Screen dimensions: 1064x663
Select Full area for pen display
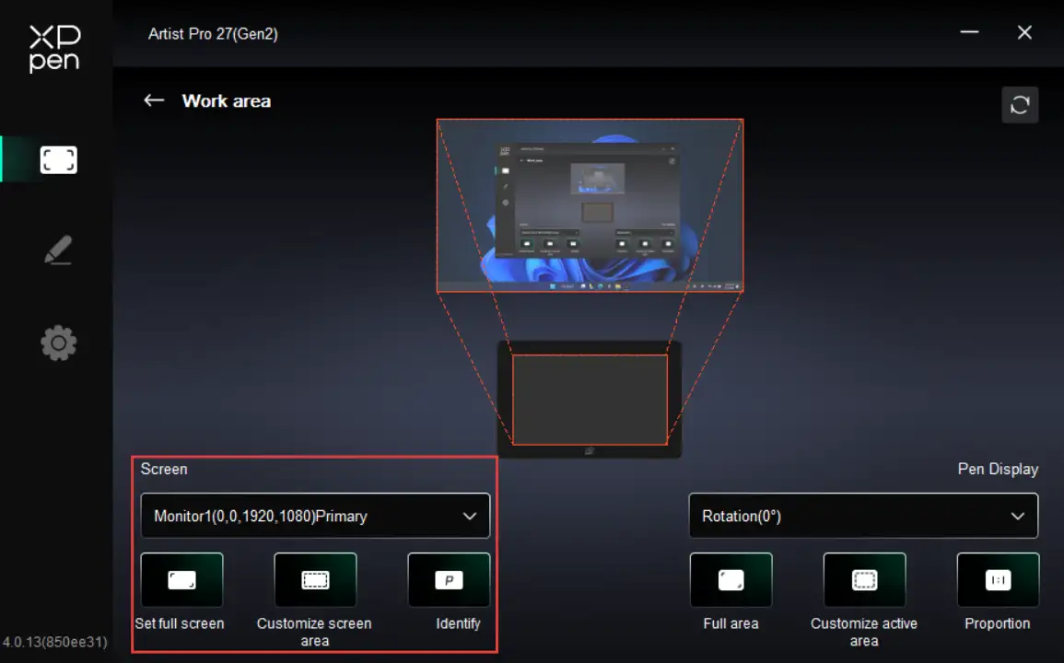[731, 580]
